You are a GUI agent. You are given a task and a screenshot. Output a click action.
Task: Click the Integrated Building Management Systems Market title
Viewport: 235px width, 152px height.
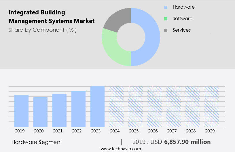51,17
